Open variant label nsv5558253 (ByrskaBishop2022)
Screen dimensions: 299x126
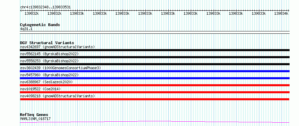pos(49,61)
